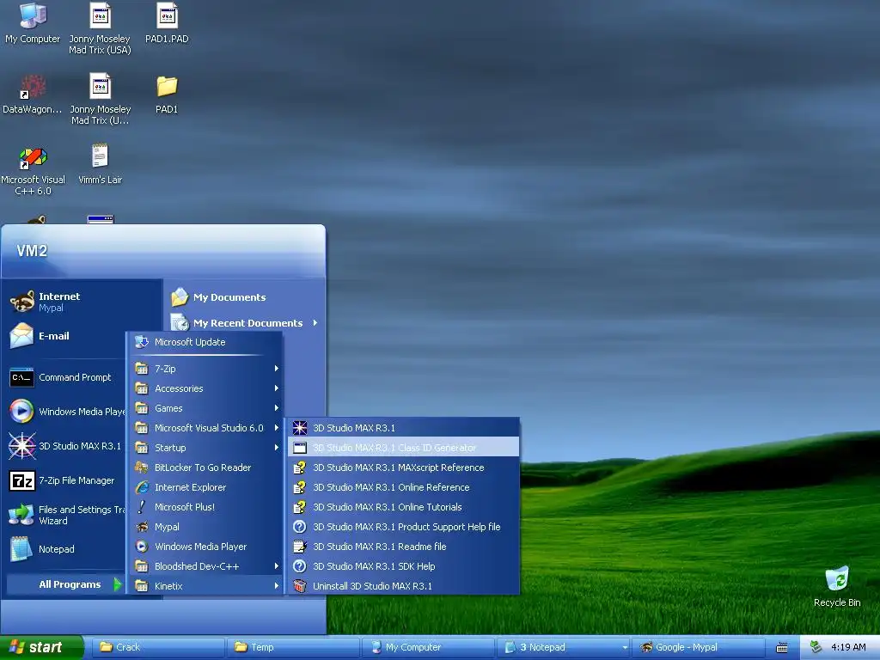Click the Start button
Image resolution: width=880 pixels, height=660 pixels.
[x=41, y=647]
